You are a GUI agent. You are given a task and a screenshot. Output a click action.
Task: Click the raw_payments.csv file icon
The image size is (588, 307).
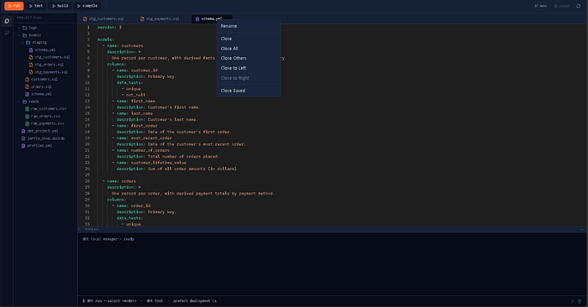pos(27,123)
